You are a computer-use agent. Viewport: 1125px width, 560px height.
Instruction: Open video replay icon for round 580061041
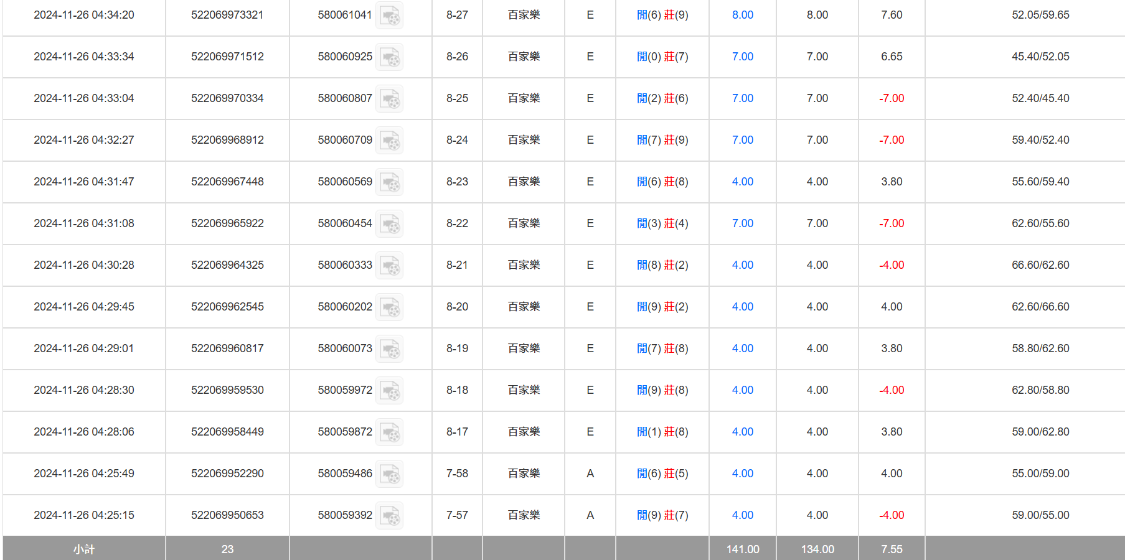coord(389,16)
